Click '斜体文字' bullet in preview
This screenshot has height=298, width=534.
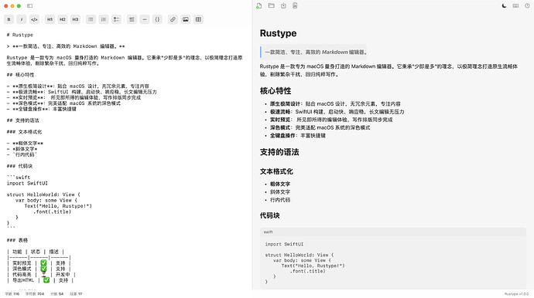tap(280, 192)
